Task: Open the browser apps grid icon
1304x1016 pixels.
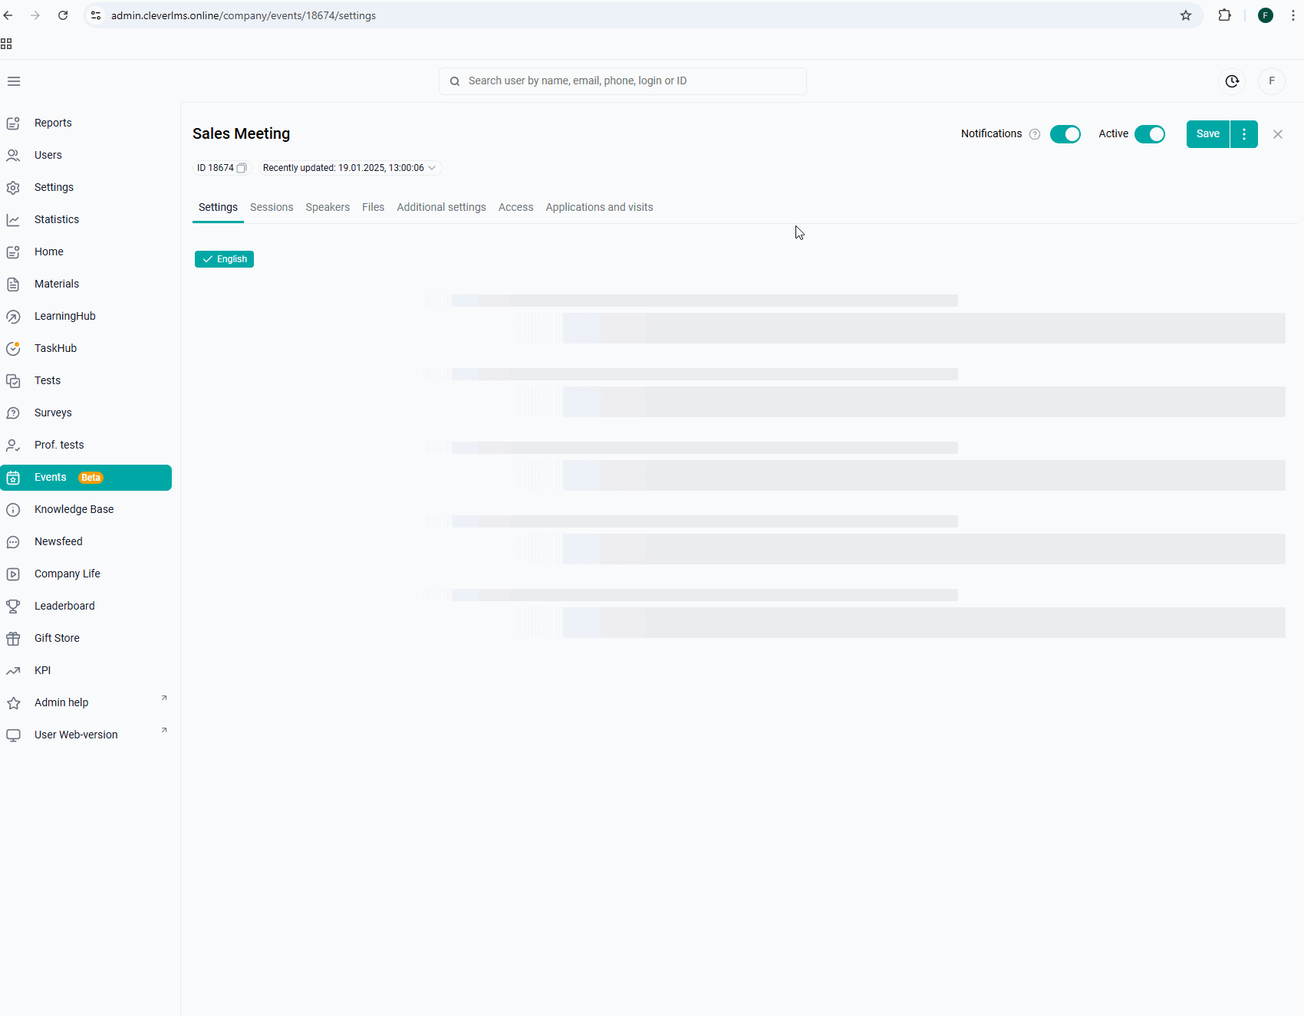Action: [x=6, y=44]
